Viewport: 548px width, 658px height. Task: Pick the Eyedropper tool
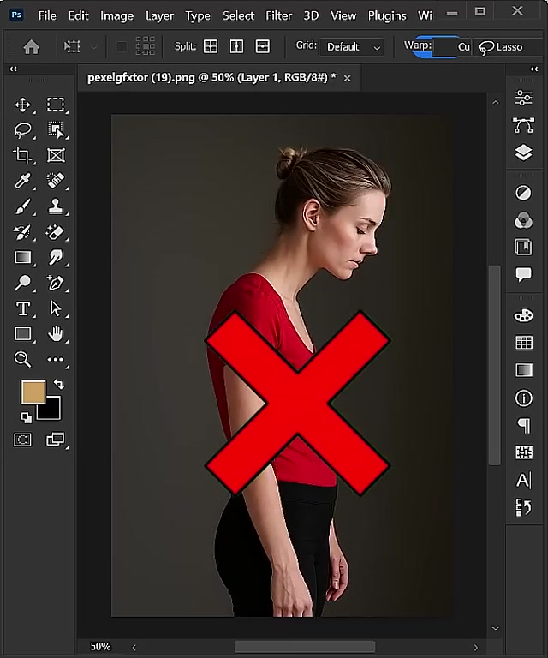23,181
